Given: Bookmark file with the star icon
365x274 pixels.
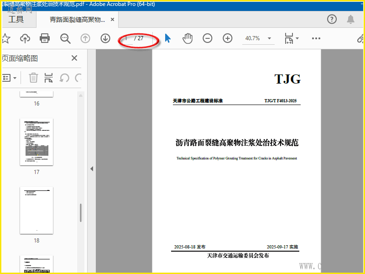Looking at the screenshot, I should pyautogui.click(x=5, y=38).
